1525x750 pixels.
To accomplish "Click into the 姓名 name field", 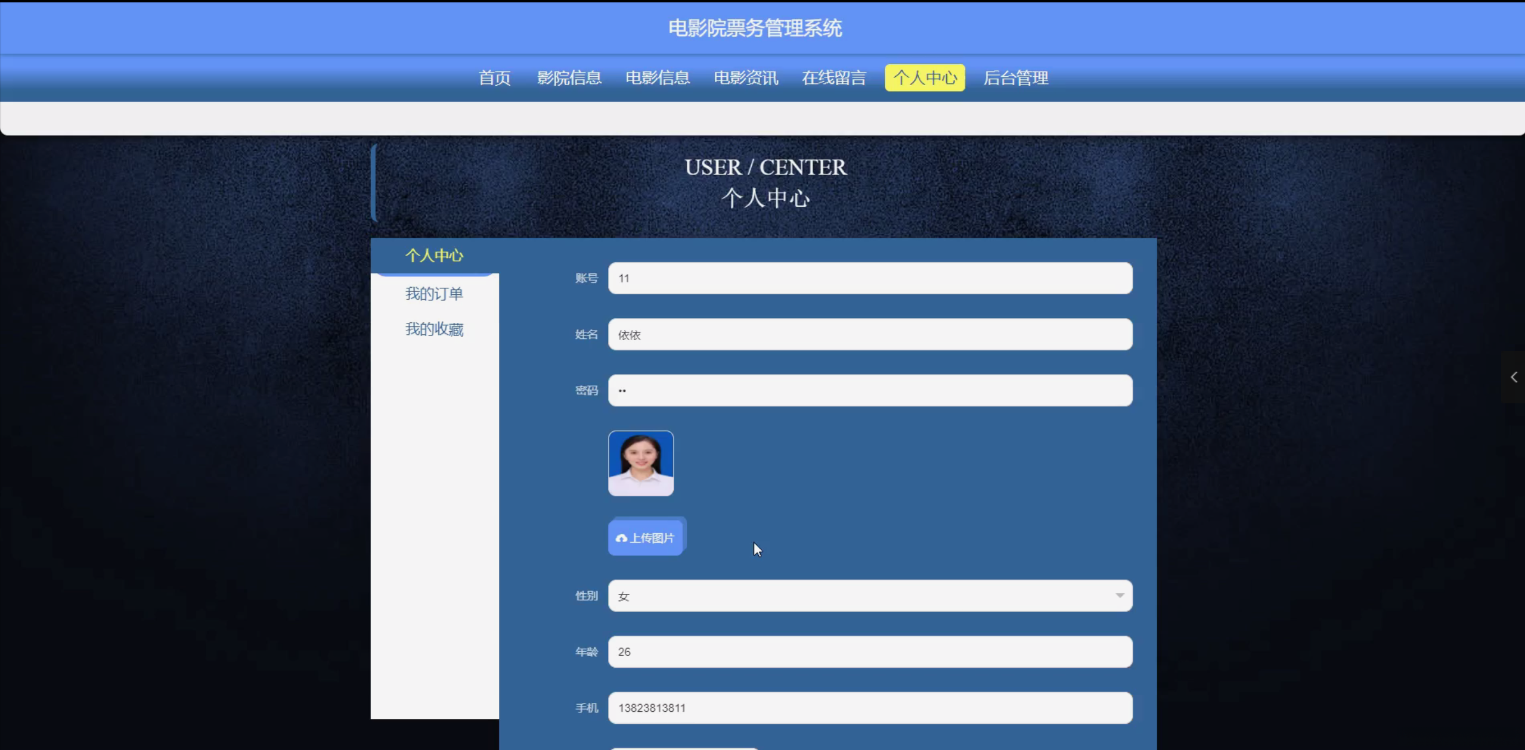I will click(x=869, y=334).
